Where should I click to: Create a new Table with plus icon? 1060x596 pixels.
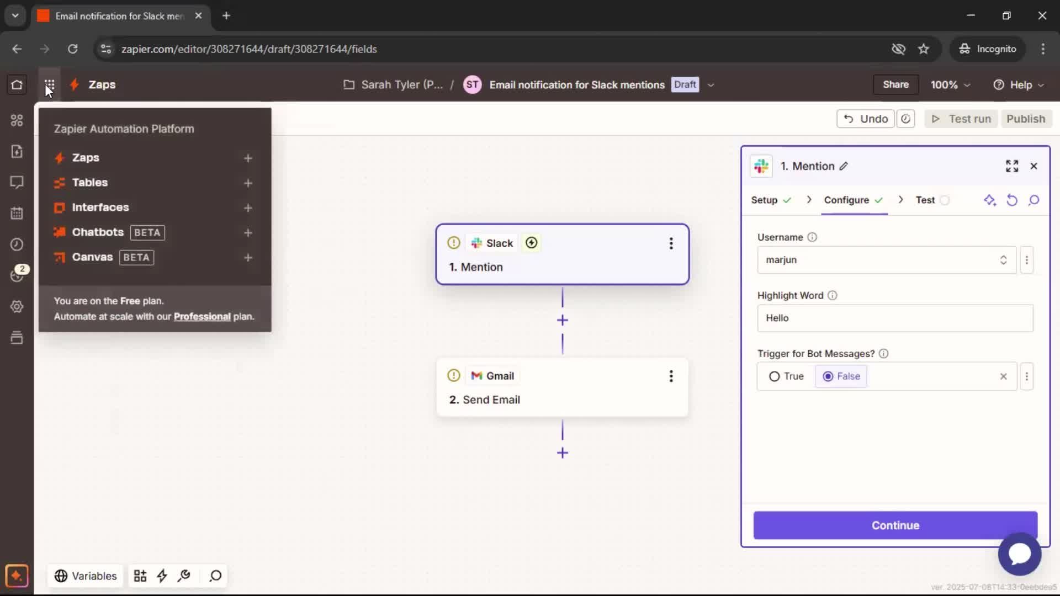248,183
